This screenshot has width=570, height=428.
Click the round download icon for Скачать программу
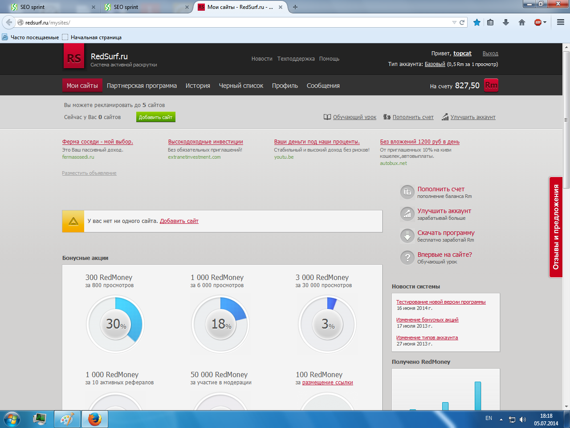coord(407,236)
